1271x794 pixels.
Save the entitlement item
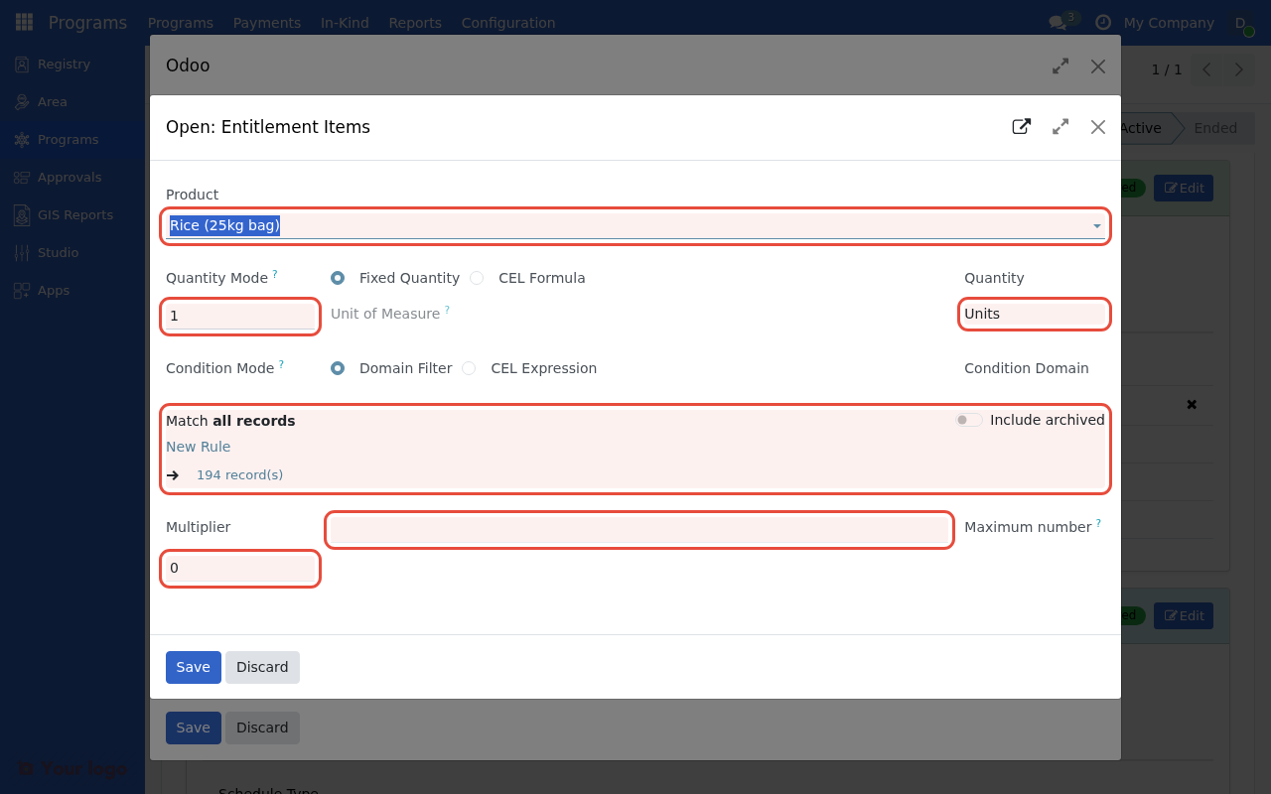pyautogui.click(x=193, y=667)
